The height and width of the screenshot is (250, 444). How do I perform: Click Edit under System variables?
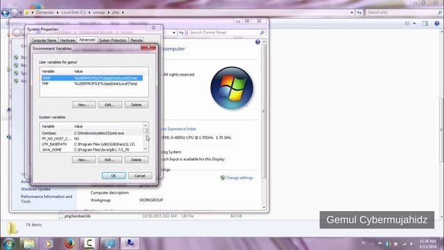[110, 160]
